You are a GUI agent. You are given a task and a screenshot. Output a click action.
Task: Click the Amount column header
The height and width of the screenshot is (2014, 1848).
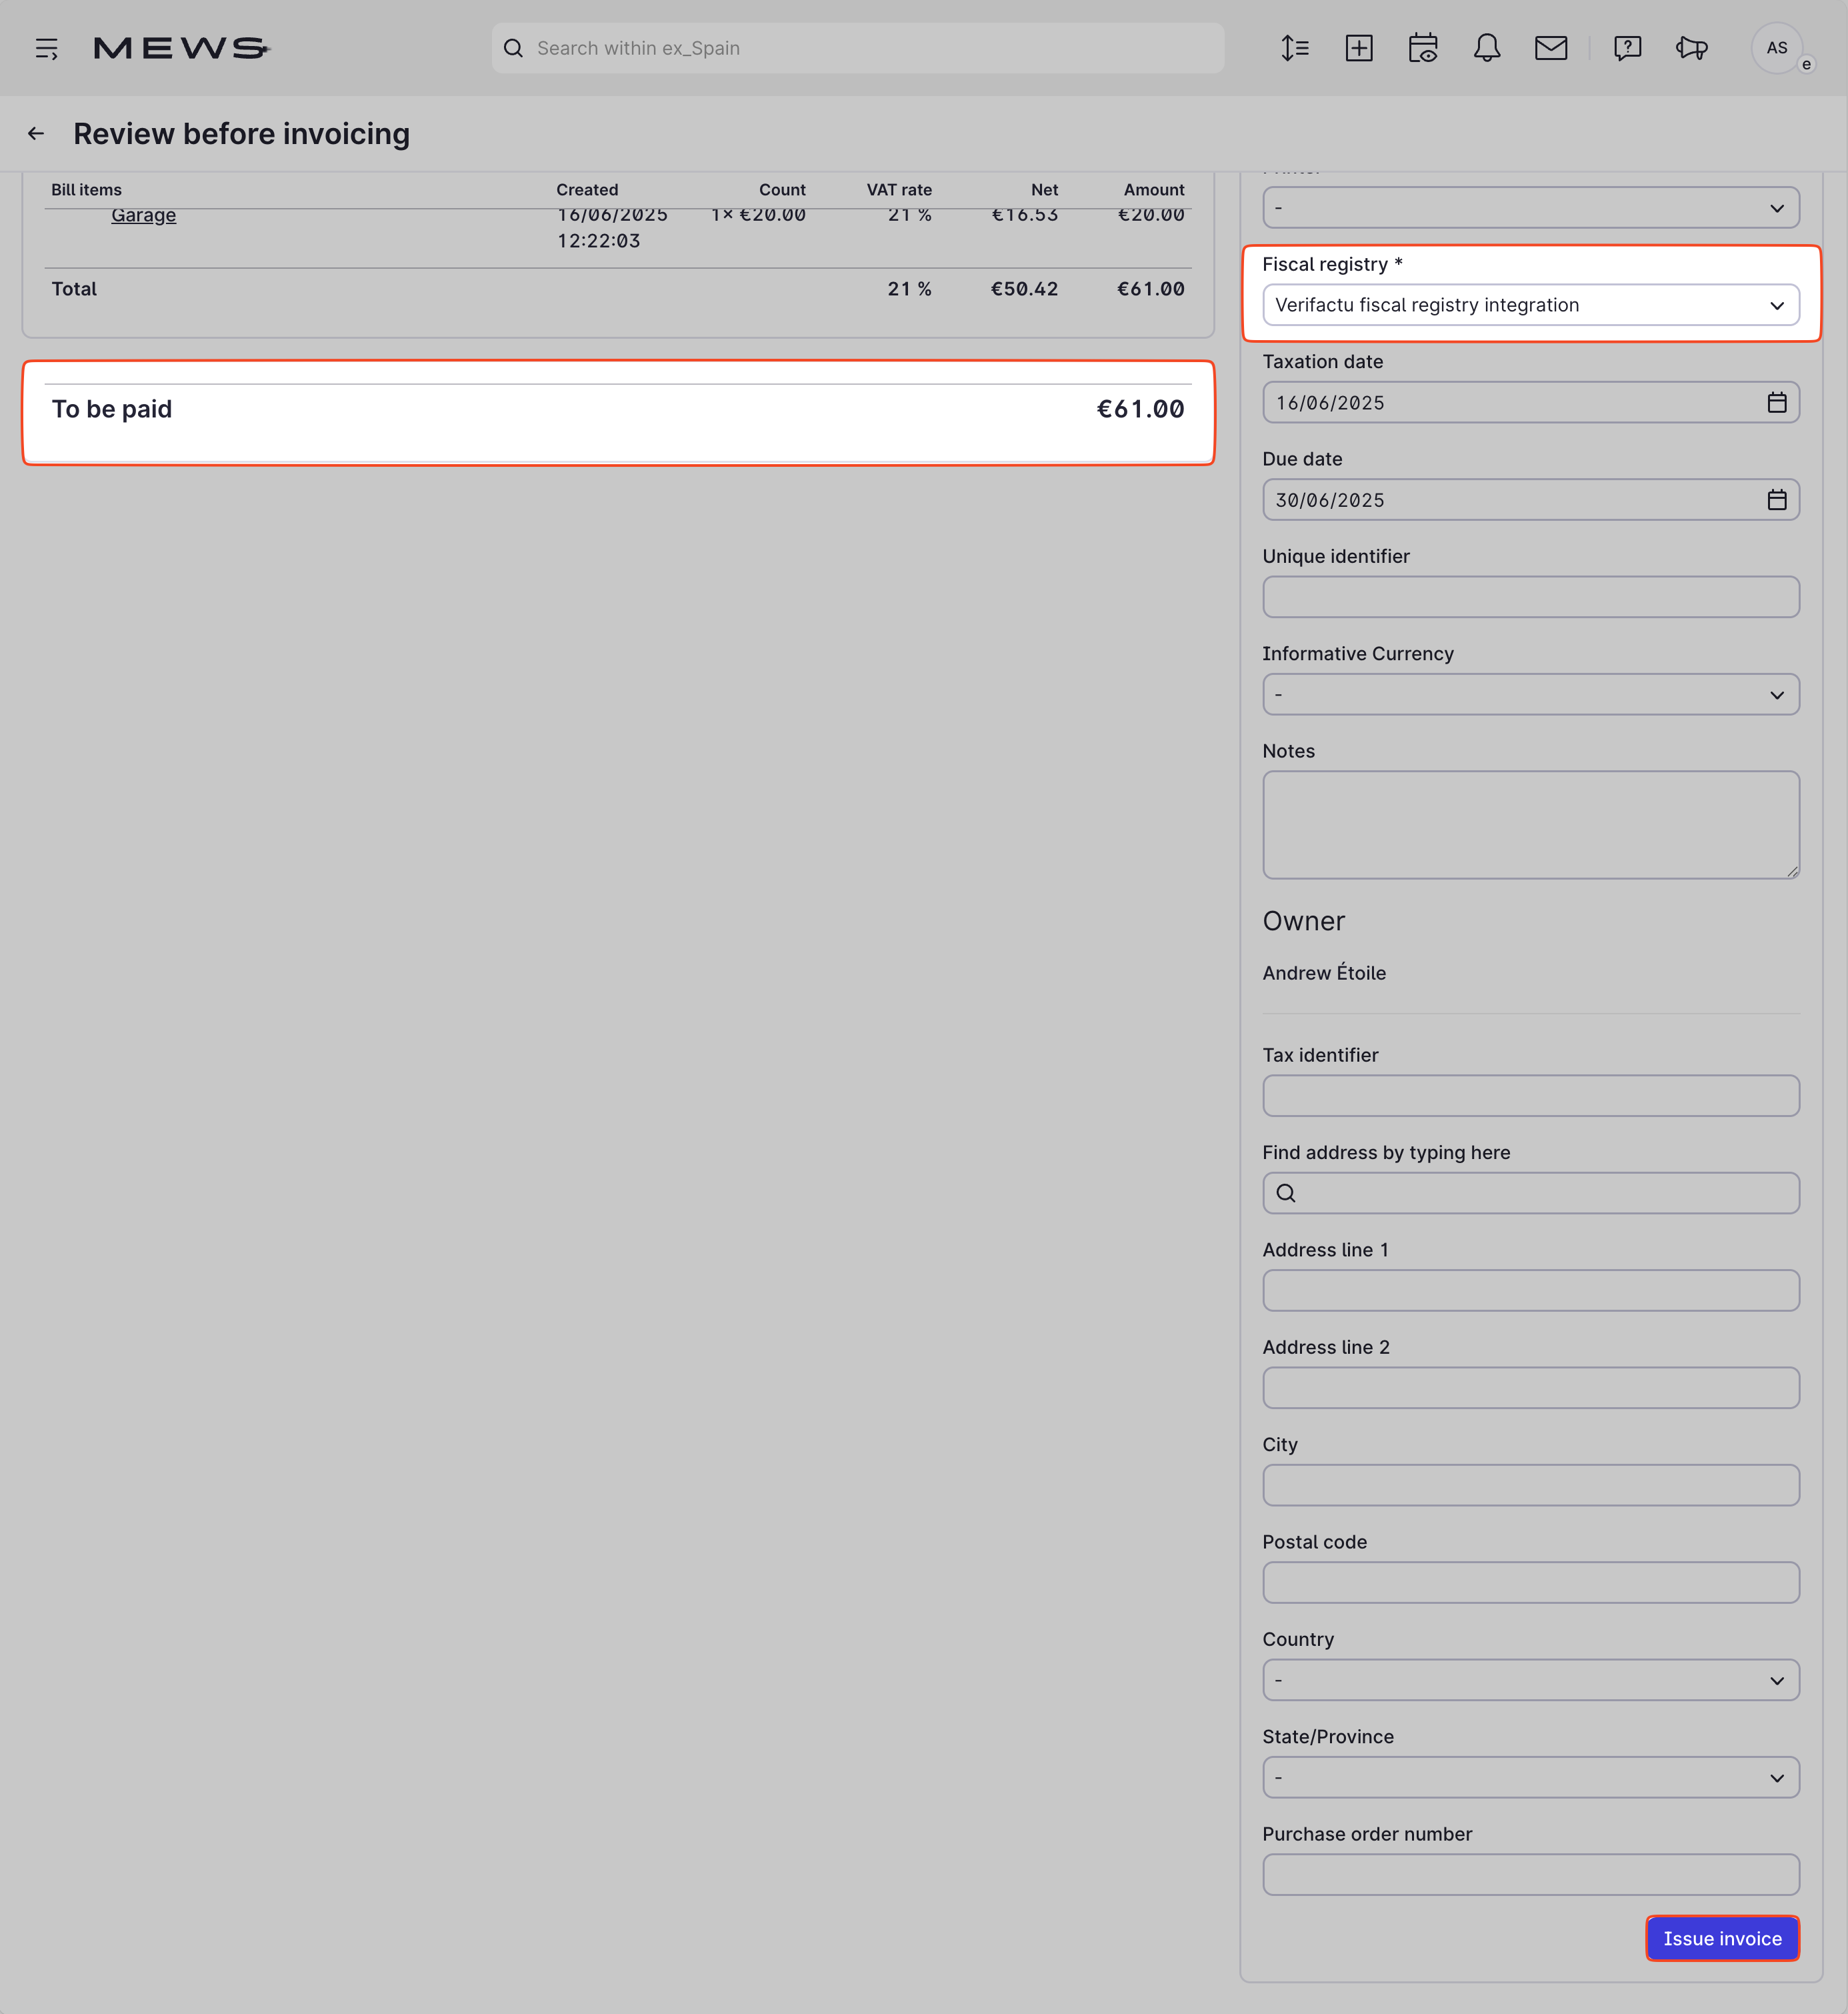coord(1154,189)
